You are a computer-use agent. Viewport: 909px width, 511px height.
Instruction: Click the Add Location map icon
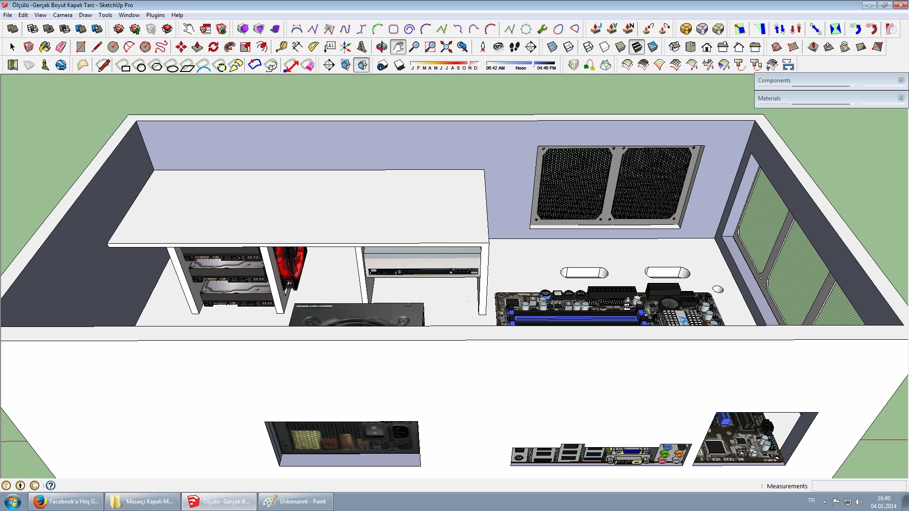point(12,65)
